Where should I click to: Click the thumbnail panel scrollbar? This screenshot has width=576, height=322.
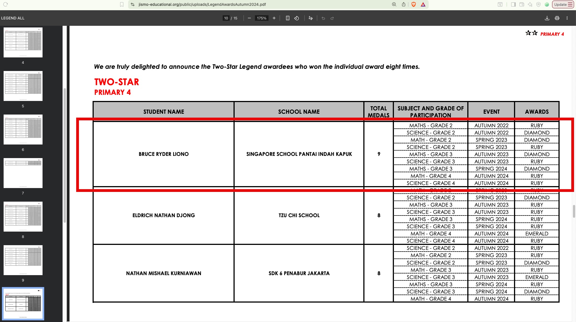65,155
